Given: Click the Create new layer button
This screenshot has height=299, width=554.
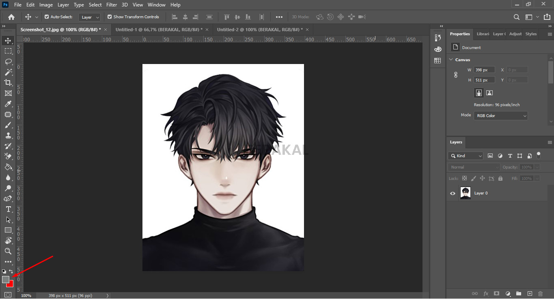Looking at the screenshot, I should point(529,293).
